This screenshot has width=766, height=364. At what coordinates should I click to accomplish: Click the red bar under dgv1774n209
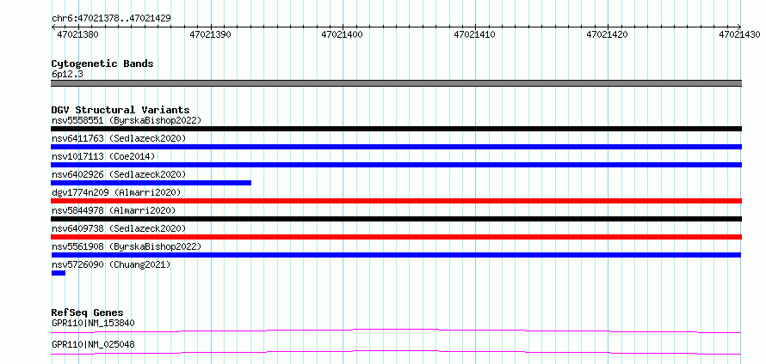pyautogui.click(x=396, y=201)
